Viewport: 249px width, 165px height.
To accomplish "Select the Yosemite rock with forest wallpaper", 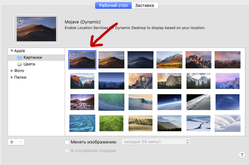I will coord(169,81).
